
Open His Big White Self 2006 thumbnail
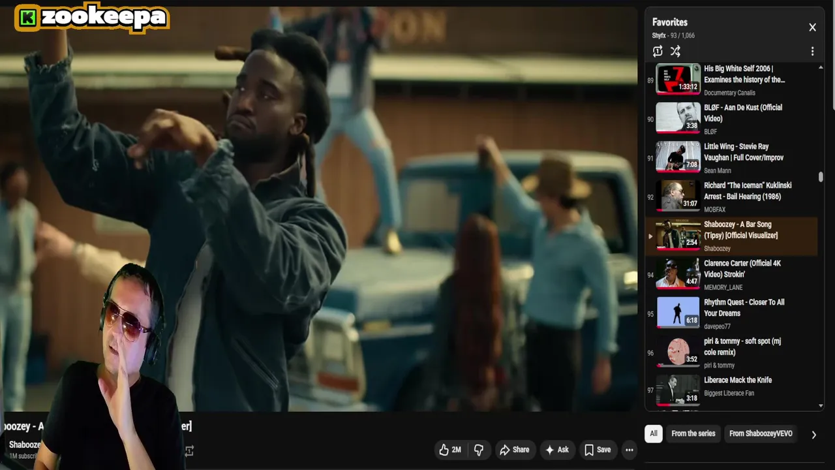pyautogui.click(x=678, y=79)
